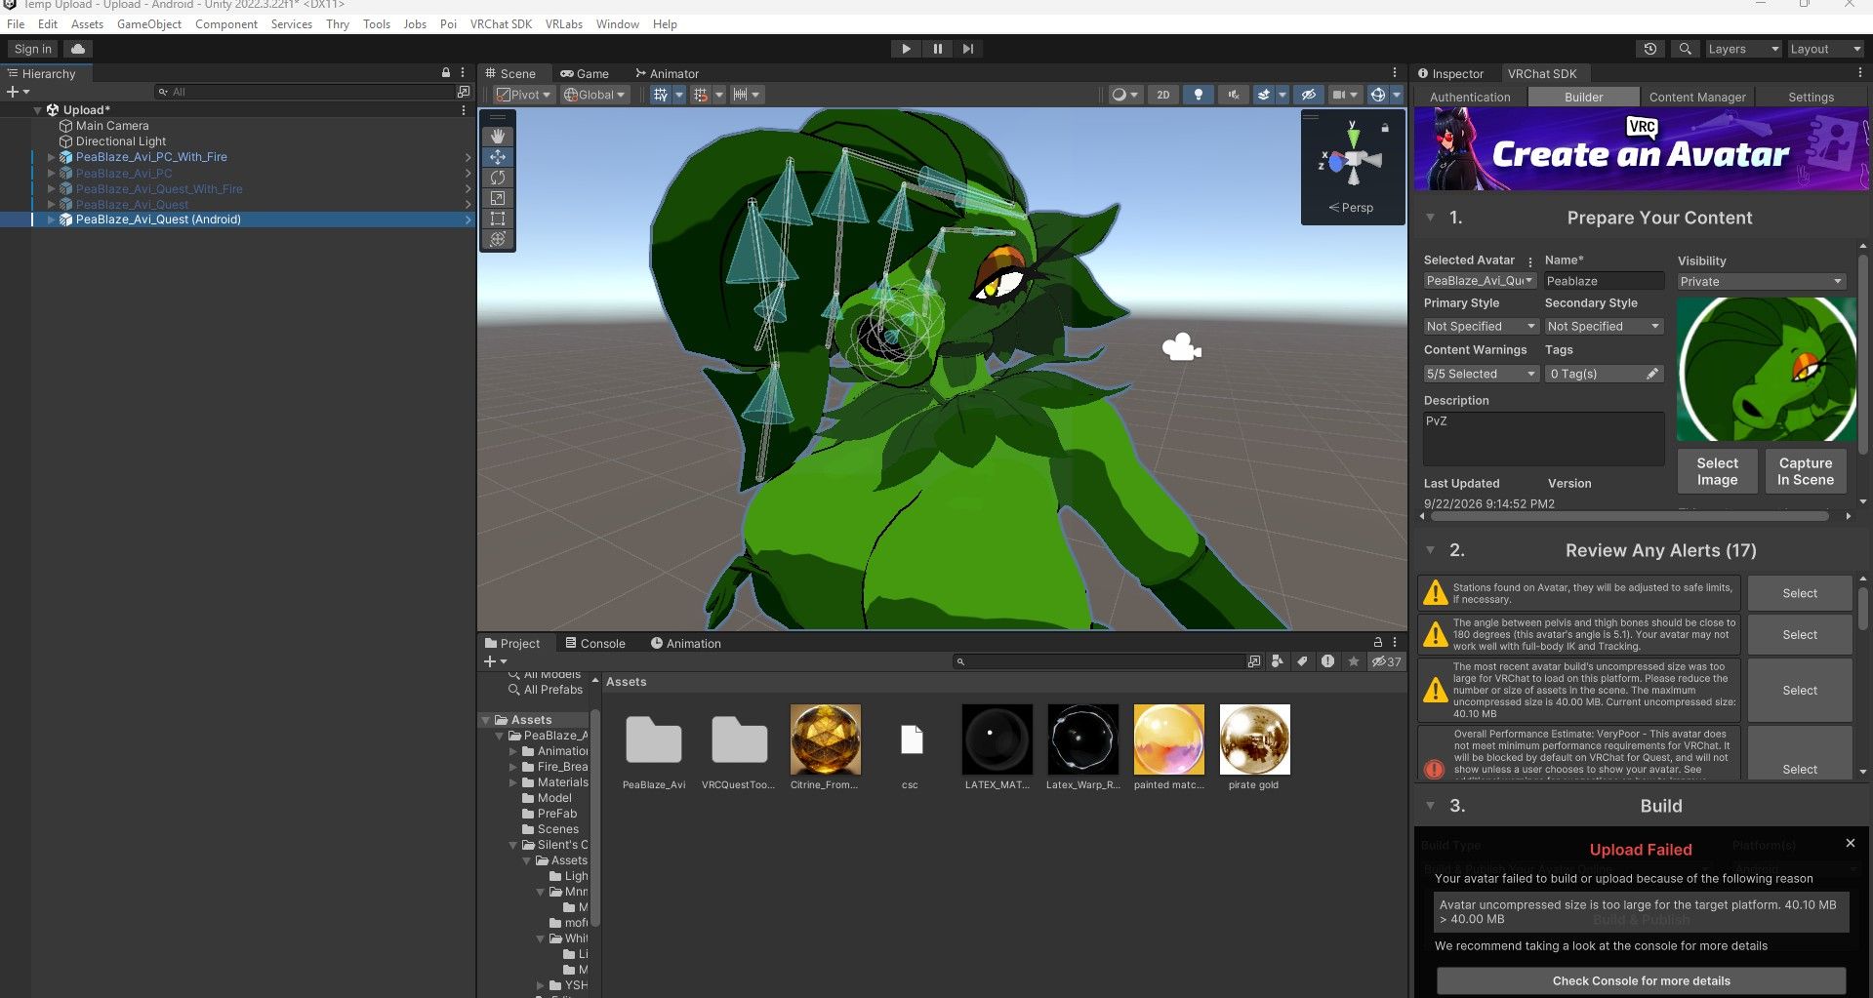Open the Pivot handle position dropdown
The width and height of the screenshot is (1873, 998).
523,95
